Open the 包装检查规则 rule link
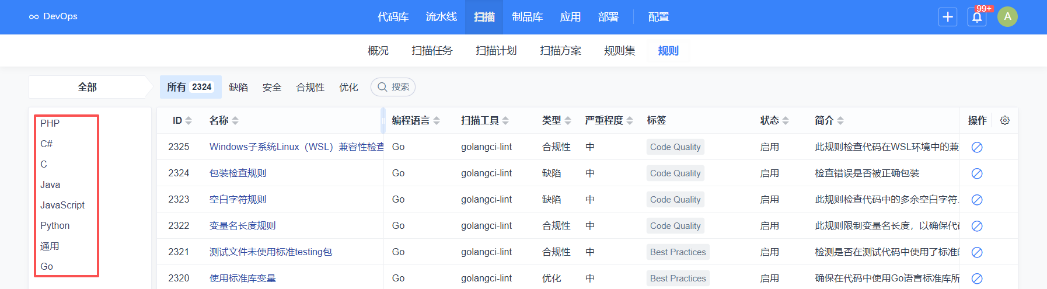 click(x=238, y=173)
